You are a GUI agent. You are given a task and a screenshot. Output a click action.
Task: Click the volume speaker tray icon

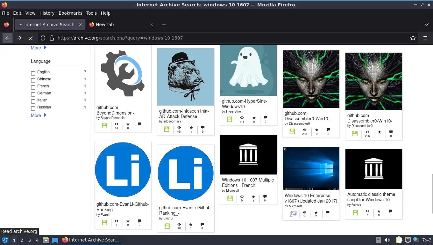click(x=387, y=240)
